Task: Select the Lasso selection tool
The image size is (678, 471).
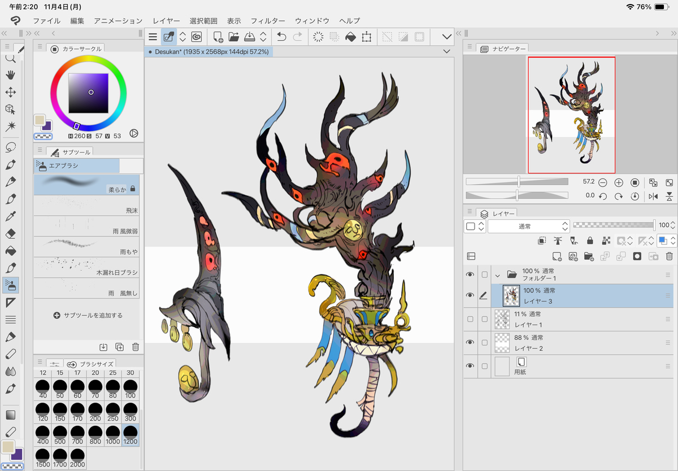Action: point(10,147)
